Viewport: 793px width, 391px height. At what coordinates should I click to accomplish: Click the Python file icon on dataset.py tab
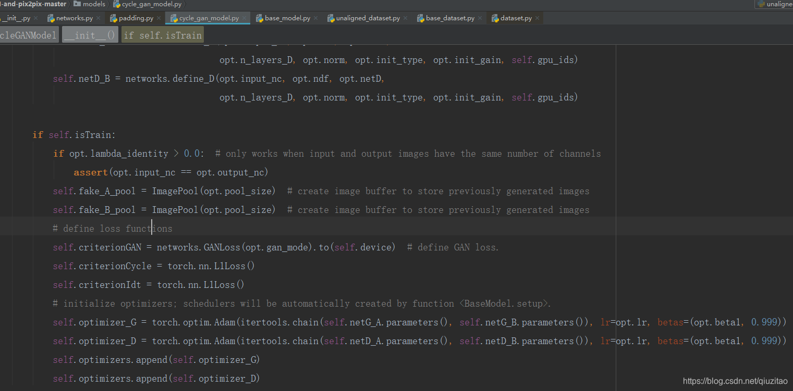tap(495, 18)
